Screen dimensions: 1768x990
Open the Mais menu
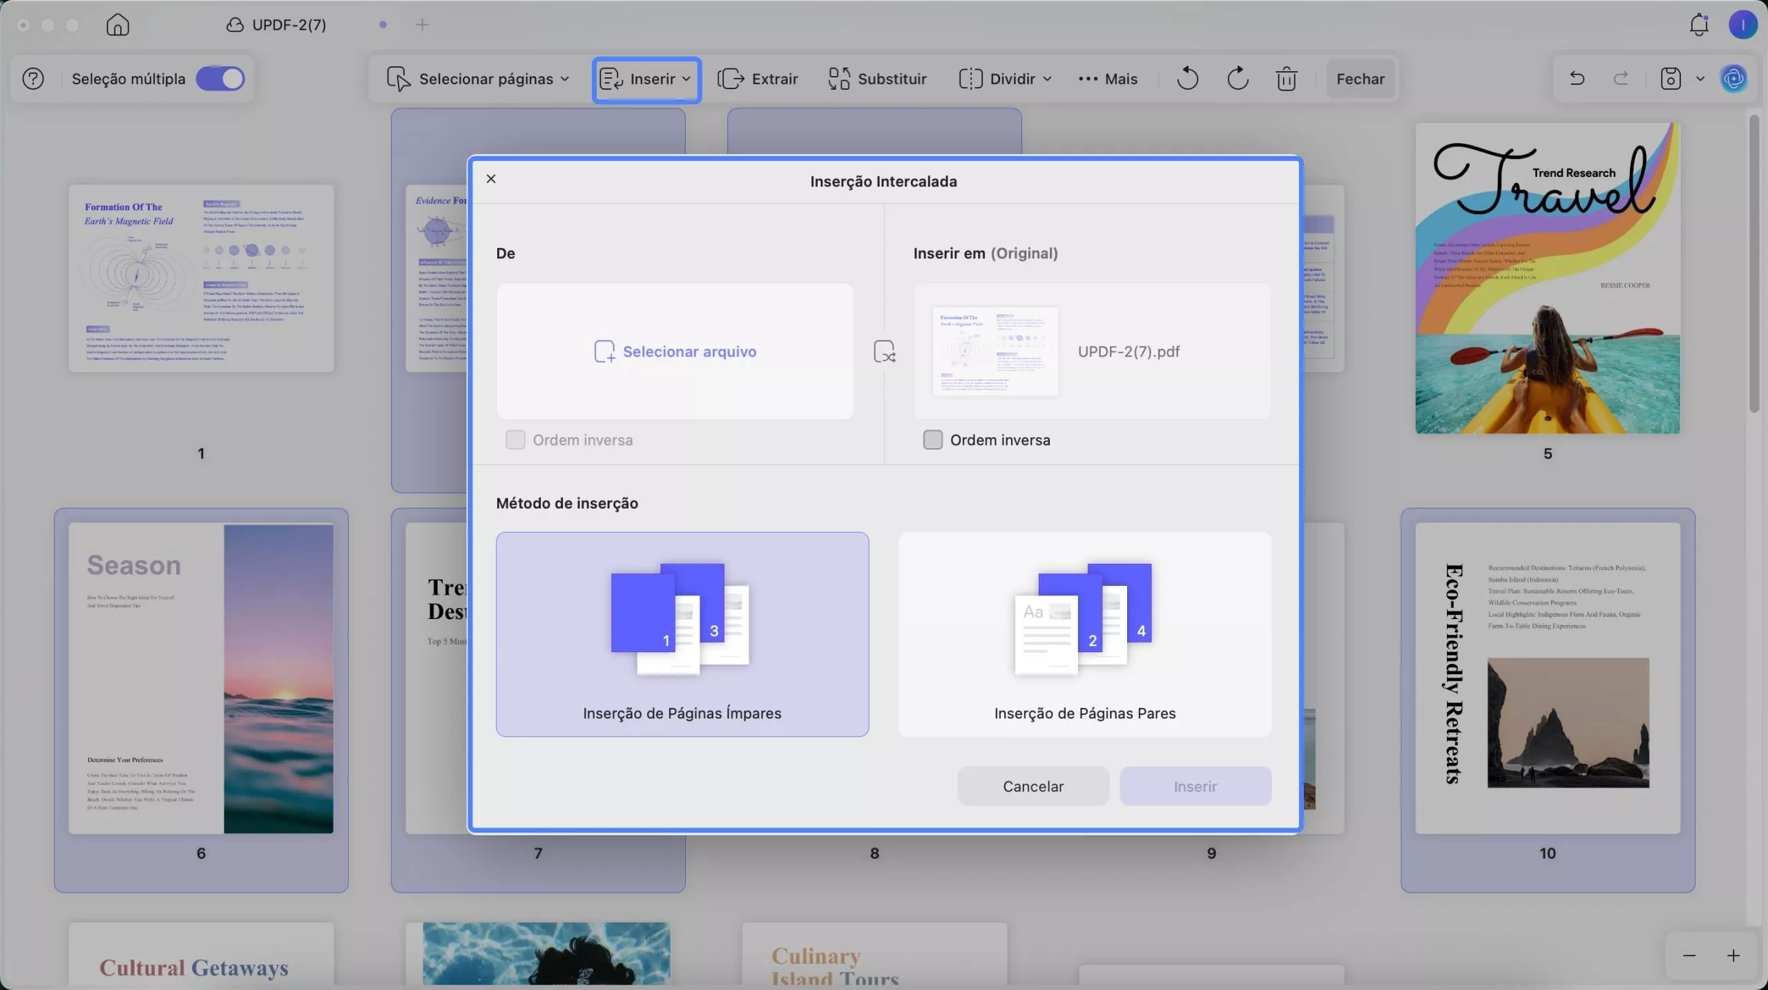point(1108,79)
